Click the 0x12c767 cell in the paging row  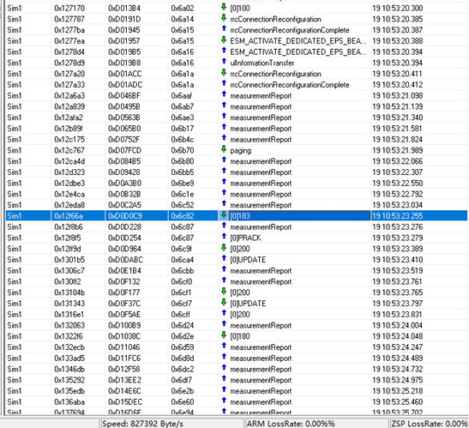pyautogui.click(x=69, y=151)
